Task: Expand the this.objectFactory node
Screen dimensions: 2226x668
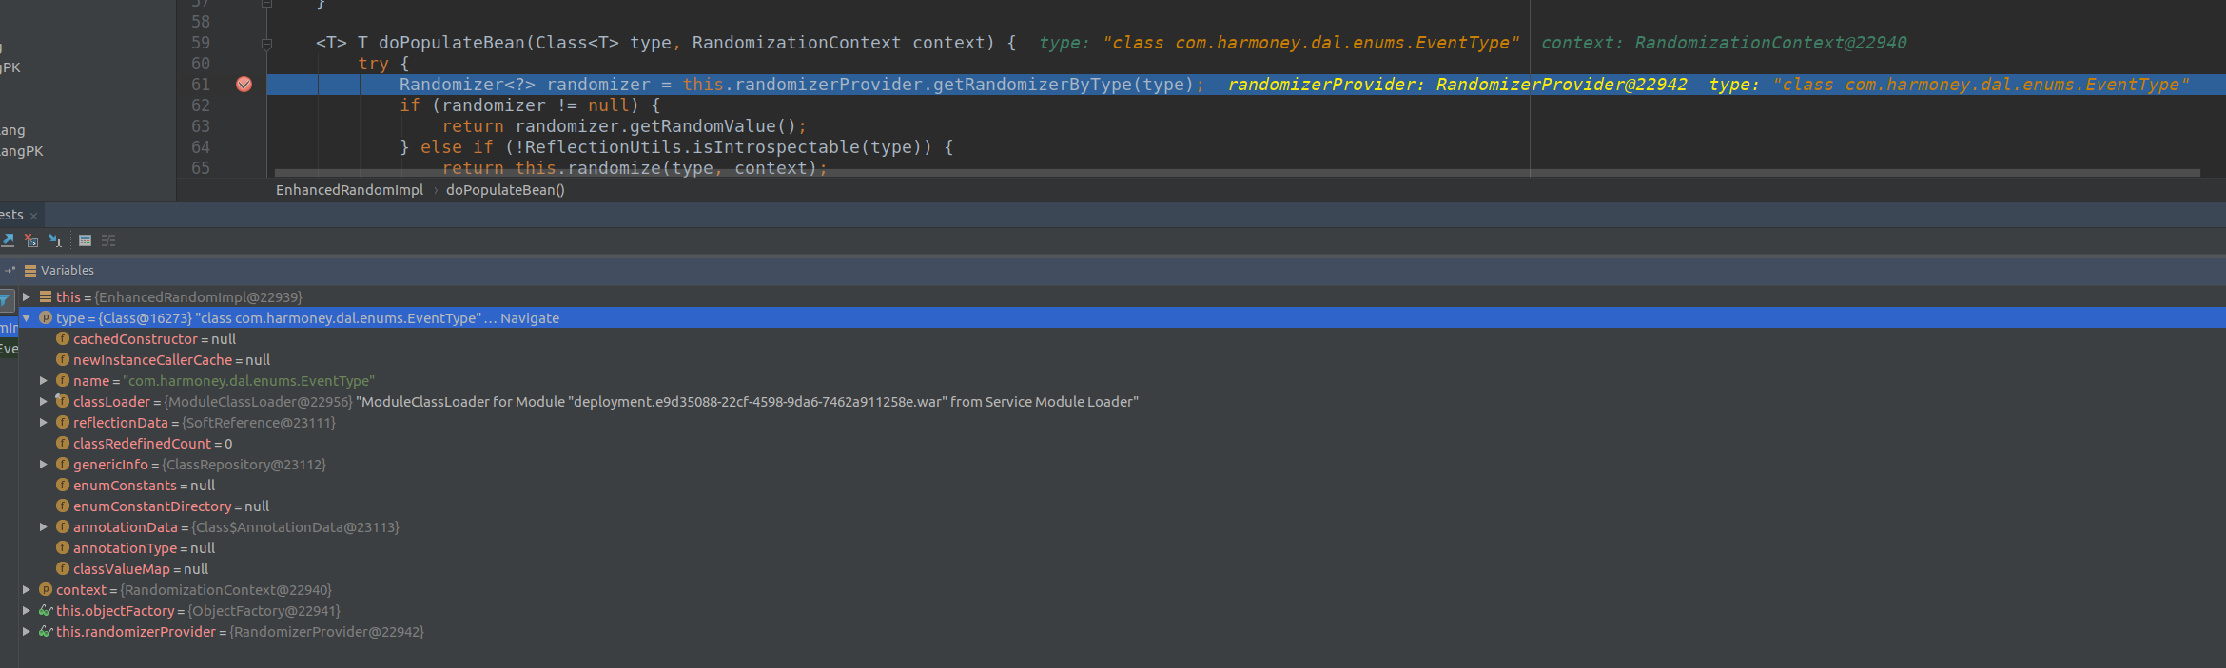Action: tap(27, 611)
